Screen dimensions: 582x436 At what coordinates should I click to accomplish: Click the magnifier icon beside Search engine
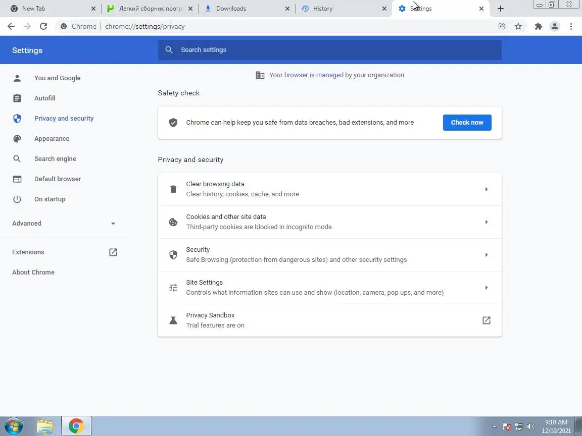pyautogui.click(x=17, y=158)
